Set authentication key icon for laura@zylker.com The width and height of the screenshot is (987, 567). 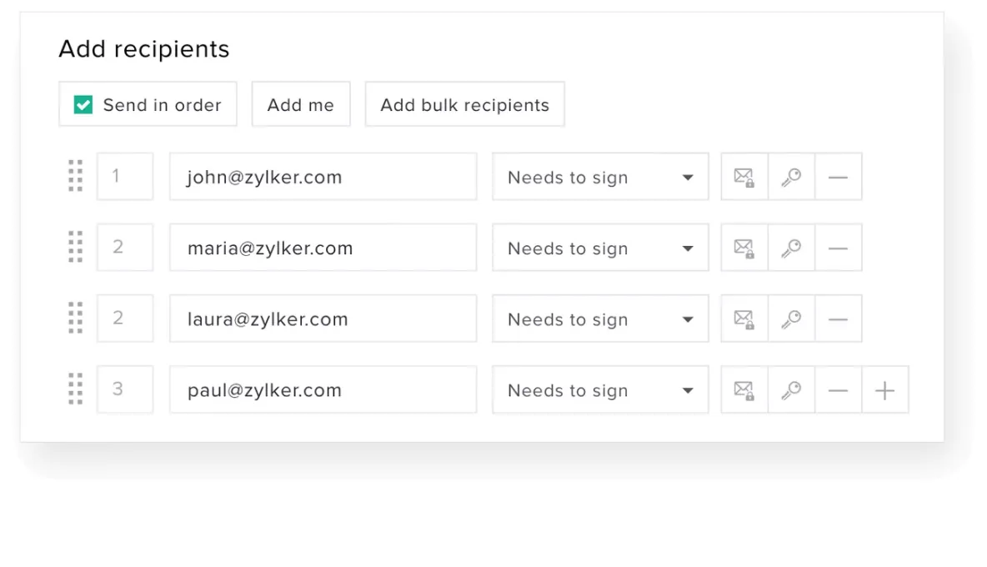(x=791, y=319)
